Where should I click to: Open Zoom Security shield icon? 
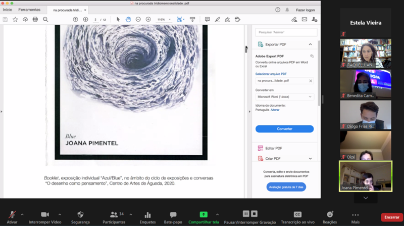coord(80,214)
